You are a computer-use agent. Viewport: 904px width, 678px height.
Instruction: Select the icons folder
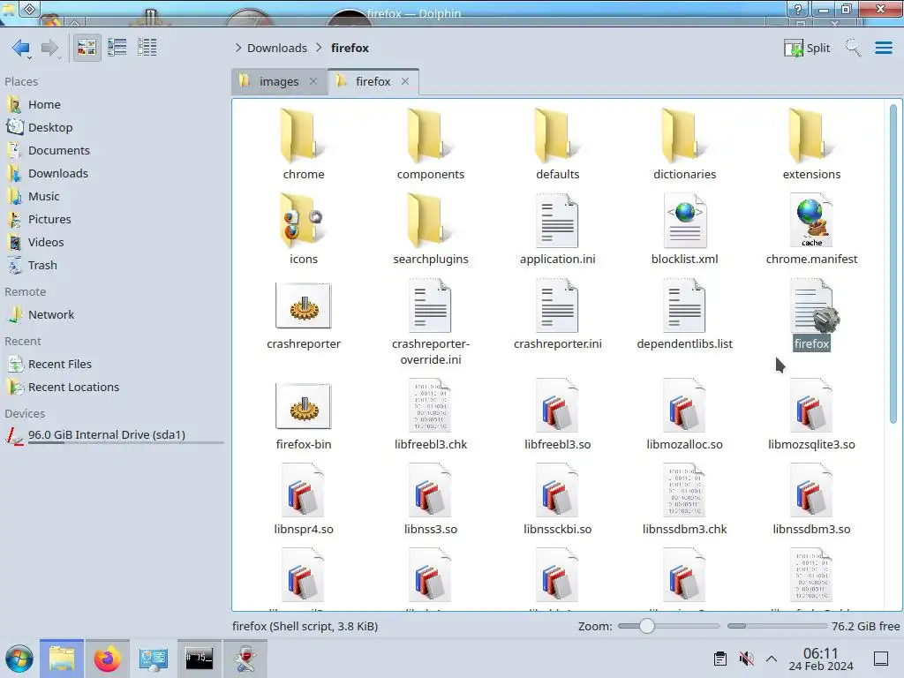tap(304, 229)
